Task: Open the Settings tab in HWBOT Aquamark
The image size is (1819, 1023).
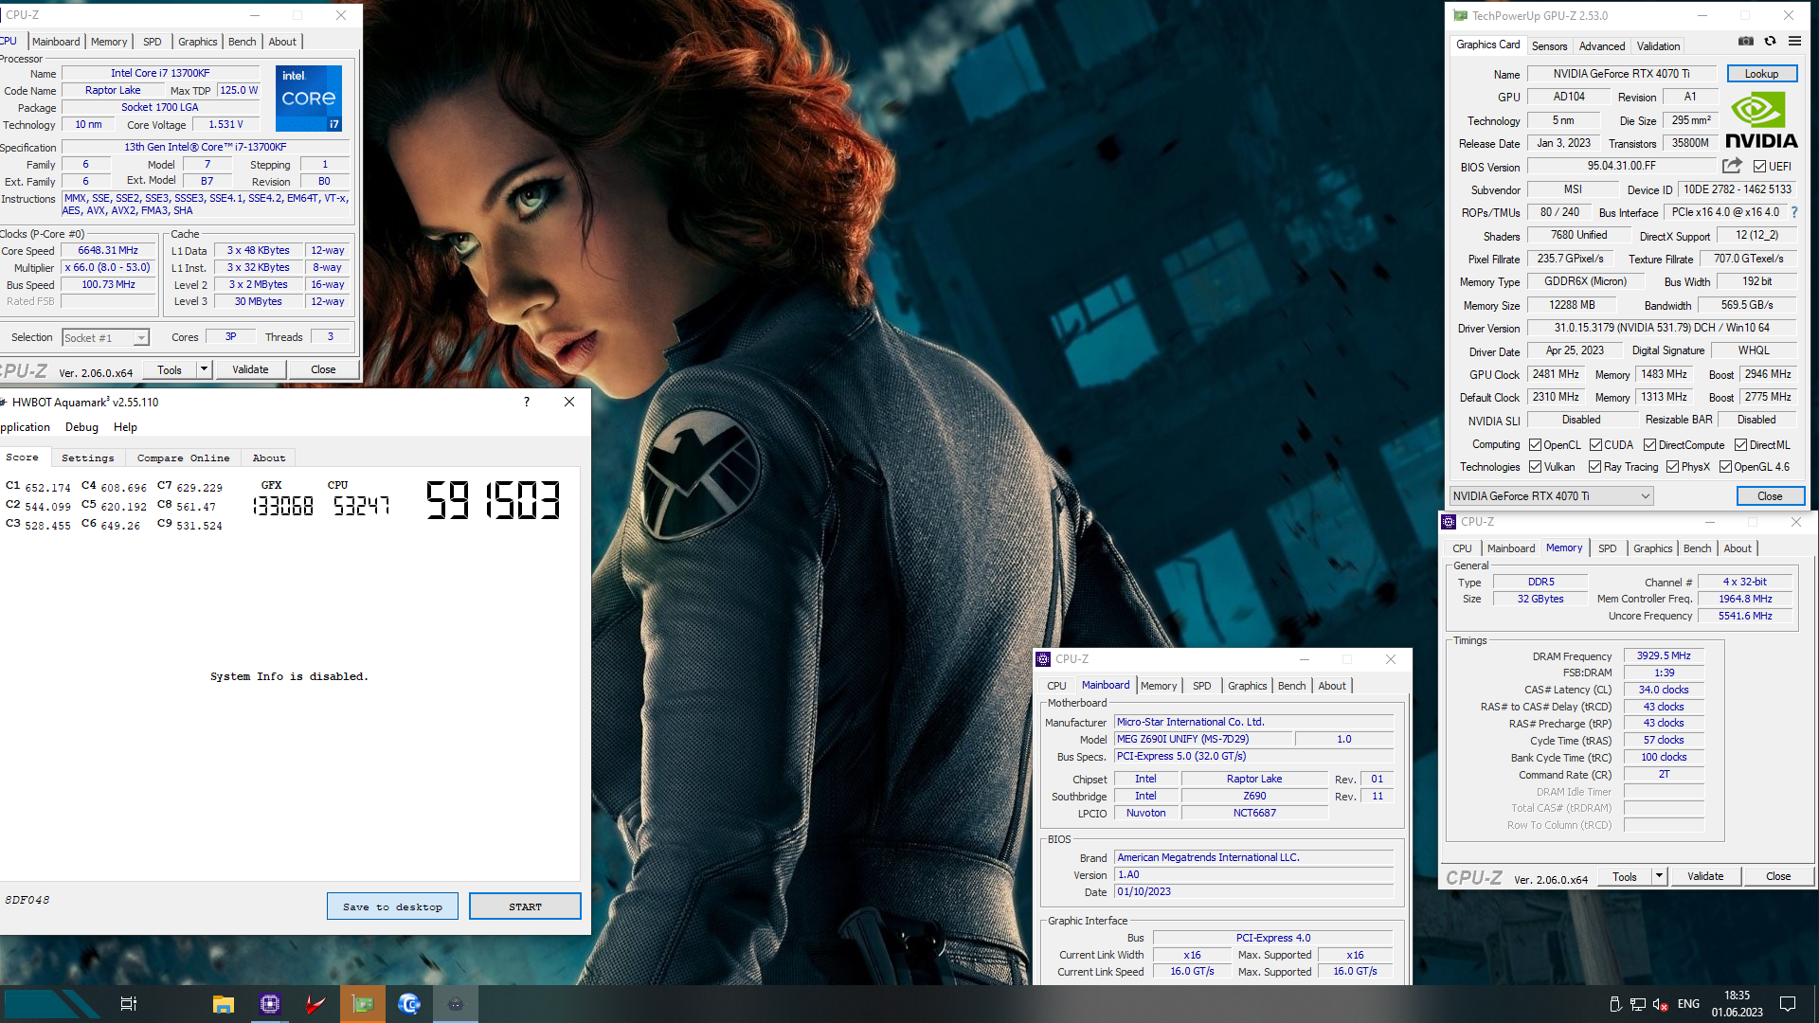Action: pyautogui.click(x=87, y=458)
